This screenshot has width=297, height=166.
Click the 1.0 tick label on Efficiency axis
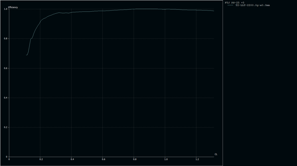[6, 9]
